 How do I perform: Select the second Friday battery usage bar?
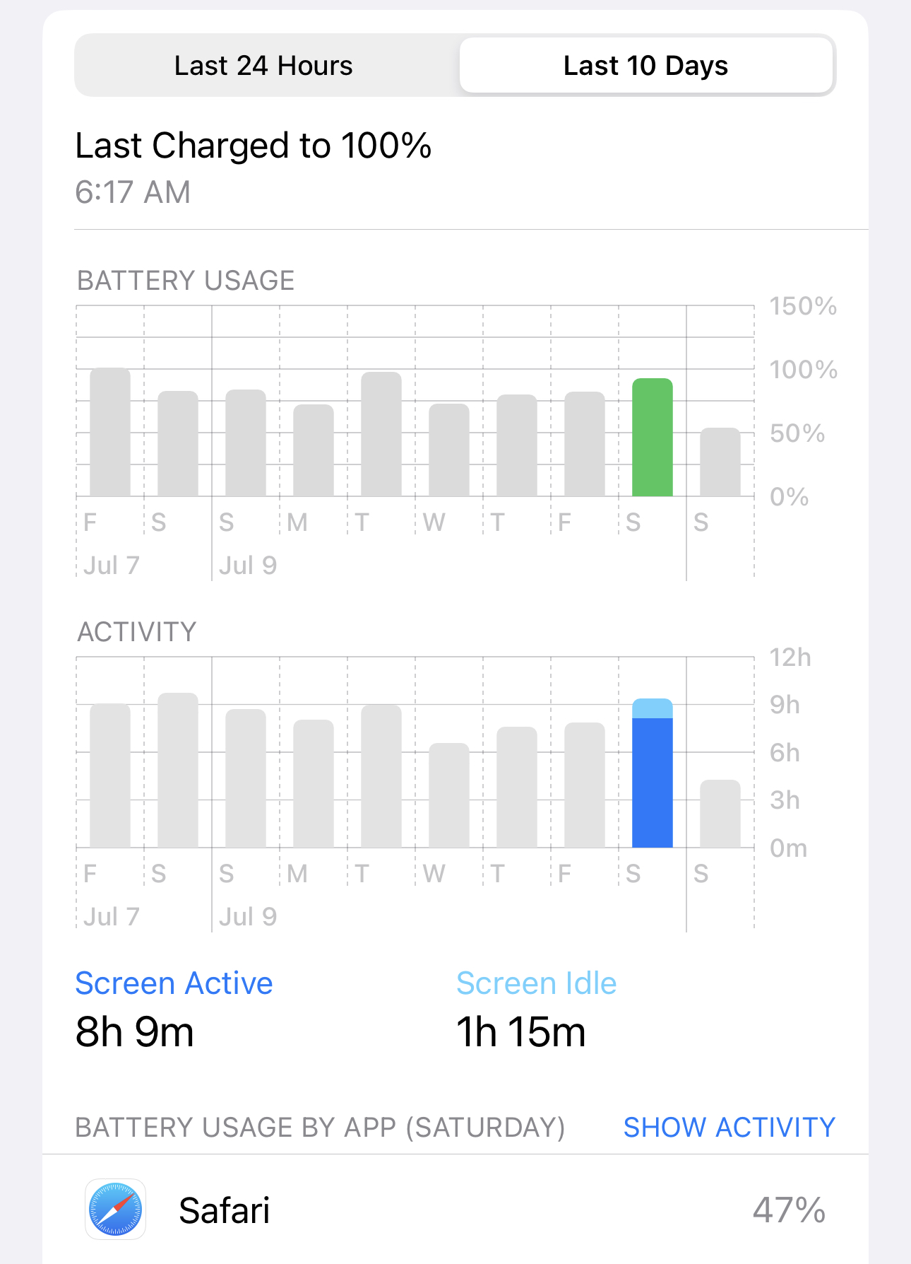tap(585, 444)
